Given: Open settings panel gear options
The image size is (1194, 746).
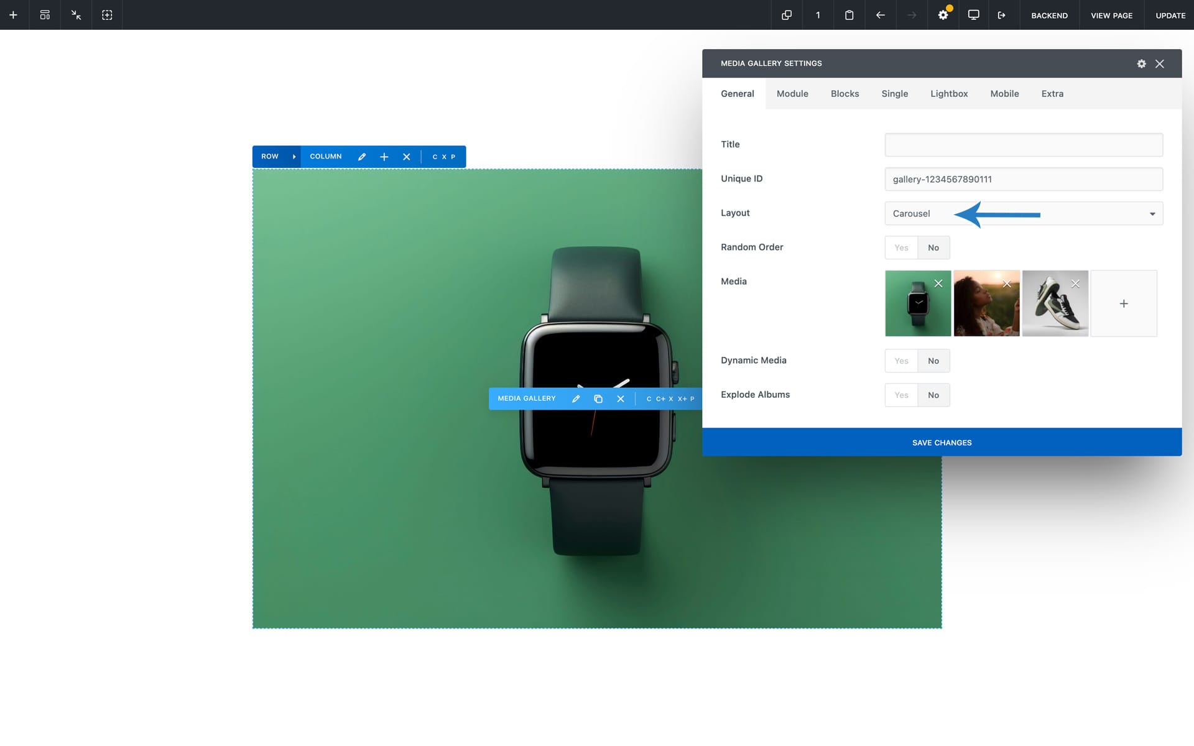Looking at the screenshot, I should tap(1141, 63).
